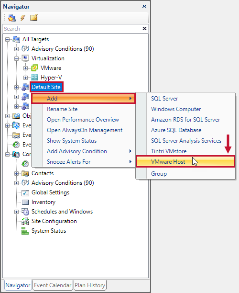Select the Site Configuration item

coord(54,221)
